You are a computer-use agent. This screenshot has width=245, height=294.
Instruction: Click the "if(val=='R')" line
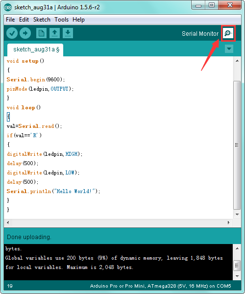[x=24, y=135]
